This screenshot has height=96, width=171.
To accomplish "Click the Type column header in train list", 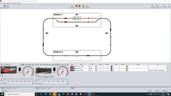I will pyautogui.click(x=92, y=65).
